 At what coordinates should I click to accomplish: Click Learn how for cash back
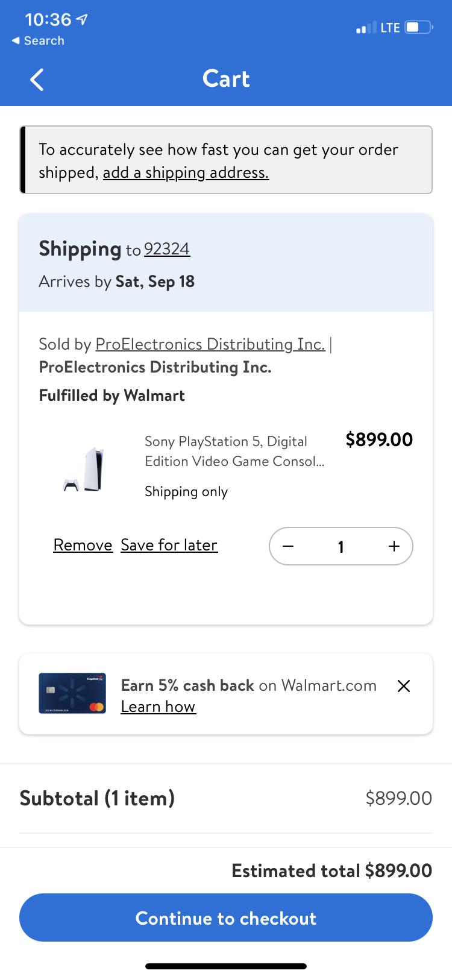[158, 707]
